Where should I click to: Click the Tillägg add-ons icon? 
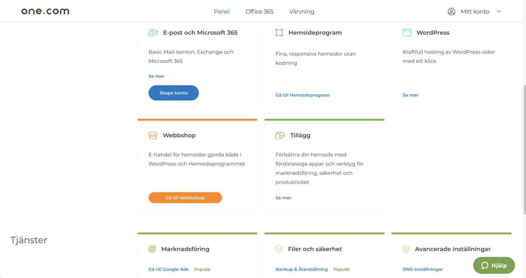point(280,135)
